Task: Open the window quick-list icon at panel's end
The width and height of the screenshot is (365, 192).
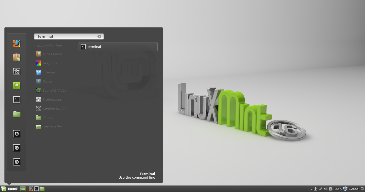Action: 362,189
